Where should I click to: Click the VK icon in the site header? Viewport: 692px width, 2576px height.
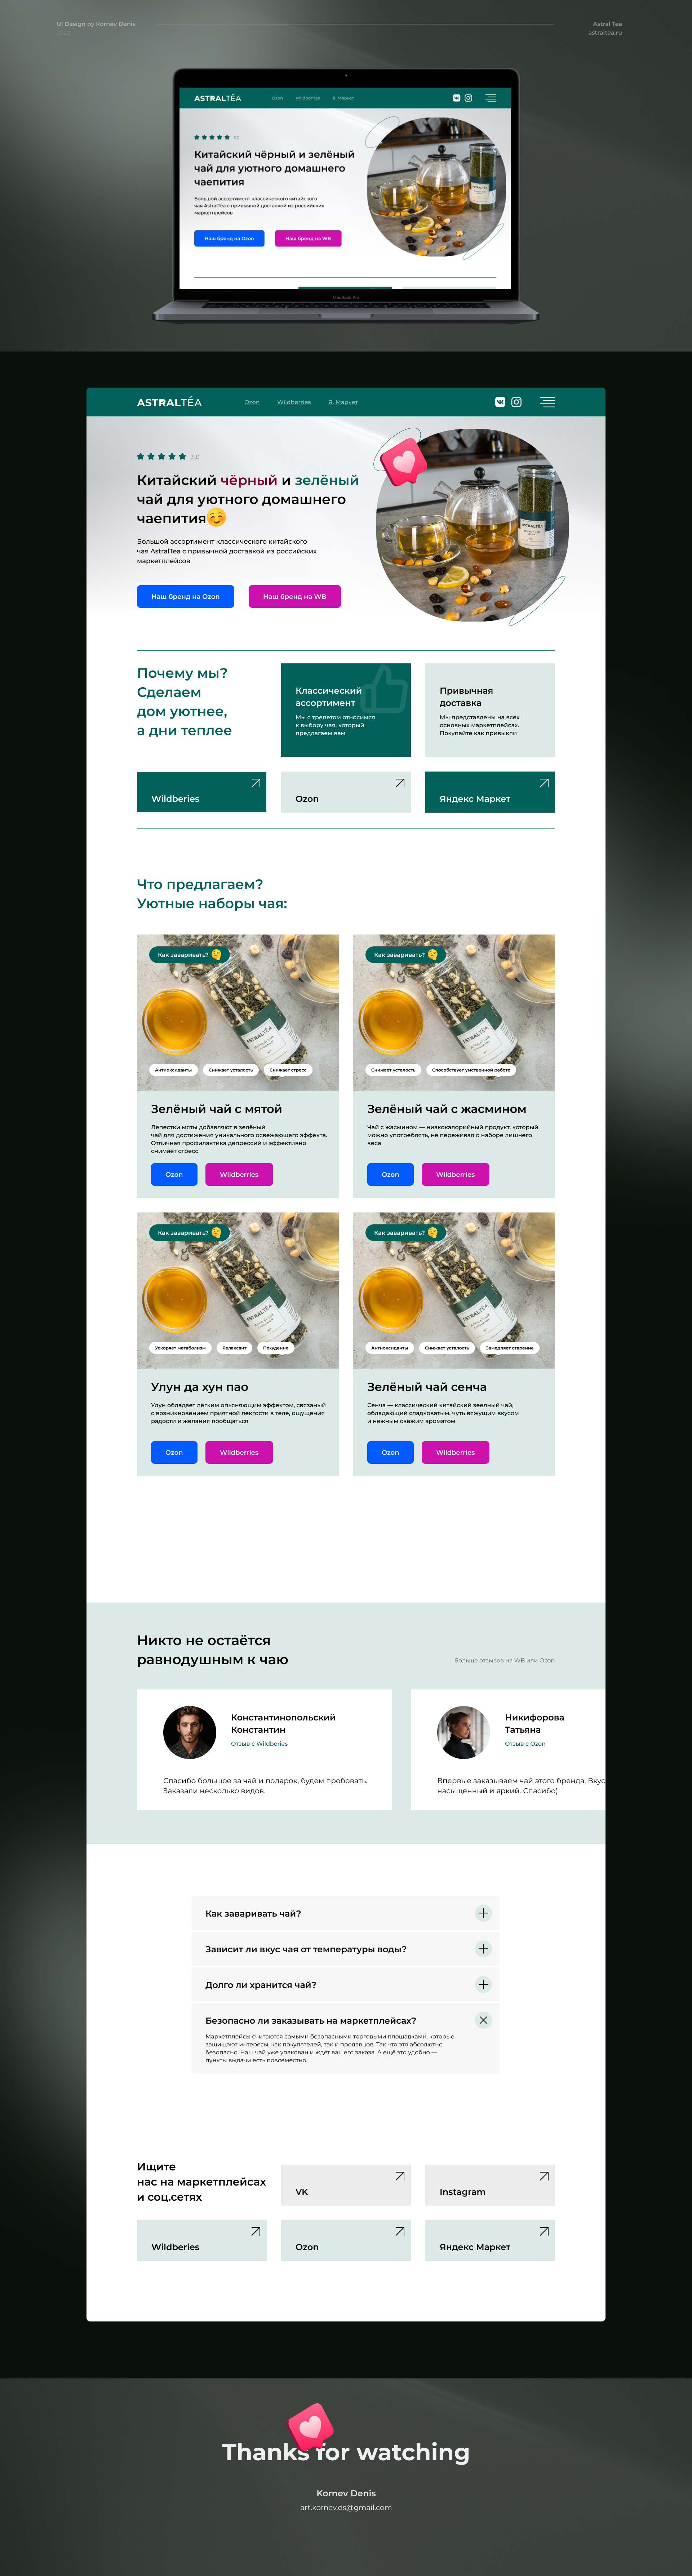click(500, 402)
